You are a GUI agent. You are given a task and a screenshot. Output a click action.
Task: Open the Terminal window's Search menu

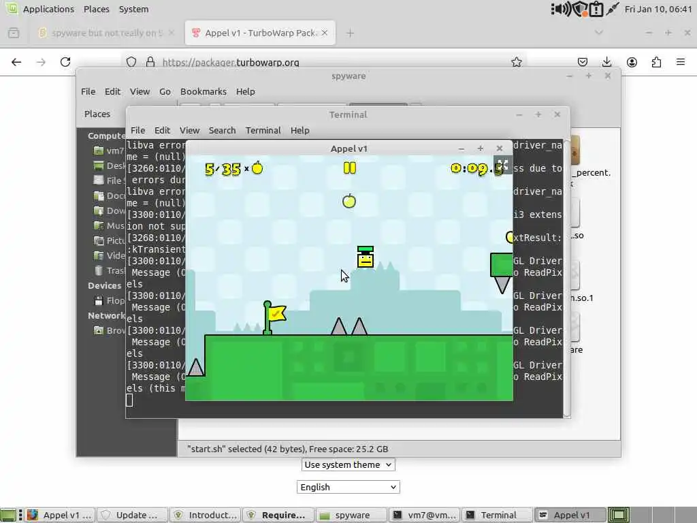point(223,130)
